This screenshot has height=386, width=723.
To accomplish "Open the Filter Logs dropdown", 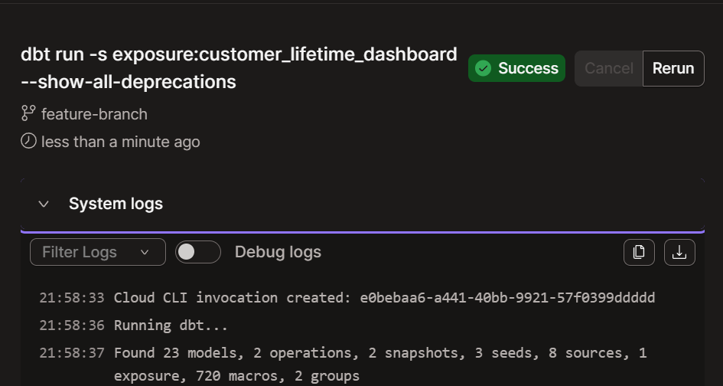I will [98, 252].
